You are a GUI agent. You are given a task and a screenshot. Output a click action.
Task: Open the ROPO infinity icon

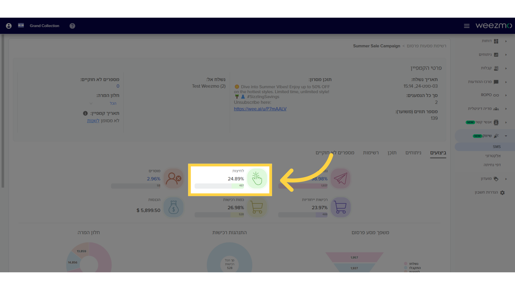[496, 95]
